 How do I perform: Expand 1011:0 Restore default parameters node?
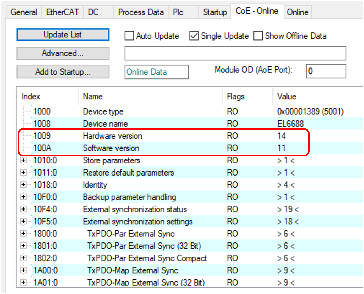(x=24, y=173)
